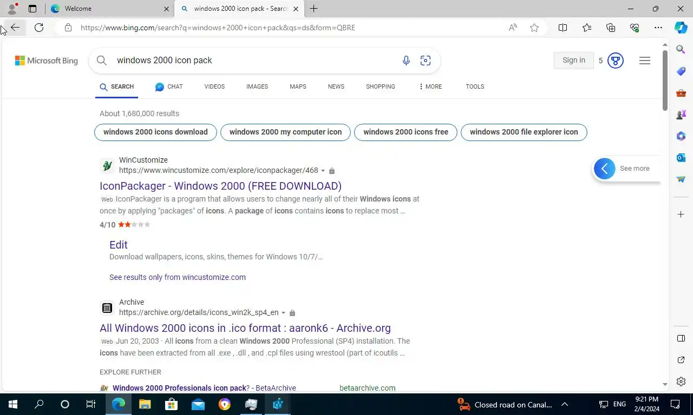Image resolution: width=693 pixels, height=415 pixels.
Task: Choose 'windows 2000 my computer icon' suggestion
Action: (285, 132)
